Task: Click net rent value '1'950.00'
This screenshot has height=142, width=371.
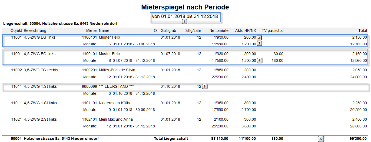Action: click(221, 103)
